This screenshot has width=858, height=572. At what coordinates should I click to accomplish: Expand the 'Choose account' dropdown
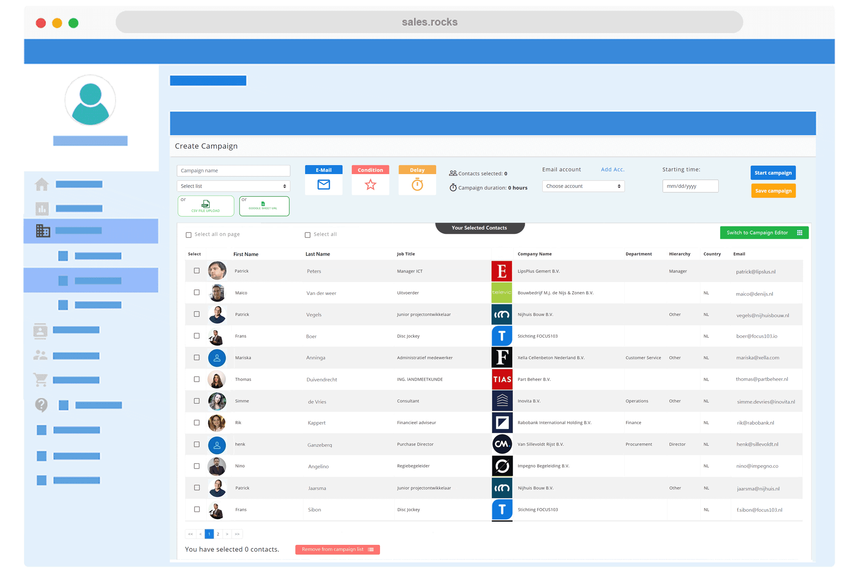coord(583,186)
